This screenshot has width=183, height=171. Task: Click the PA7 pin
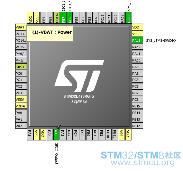pyautogui.click(x=70, y=135)
